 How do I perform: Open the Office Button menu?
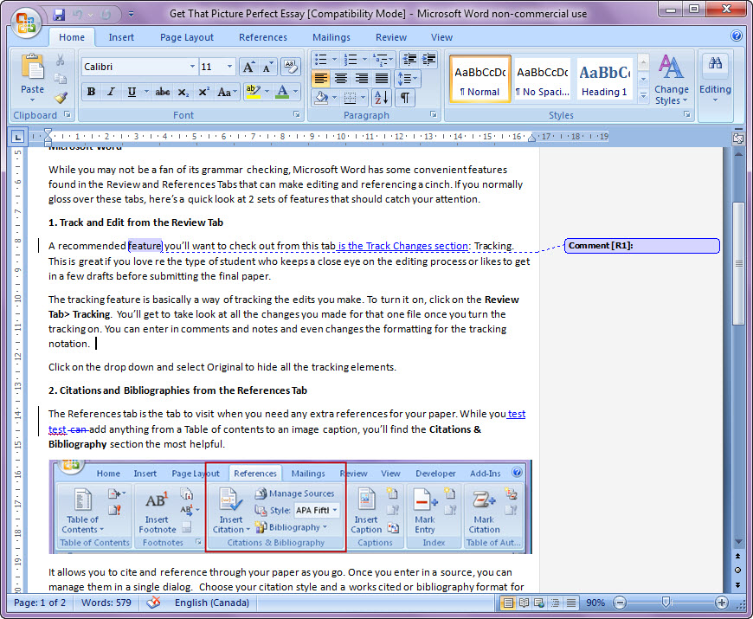[x=26, y=23]
